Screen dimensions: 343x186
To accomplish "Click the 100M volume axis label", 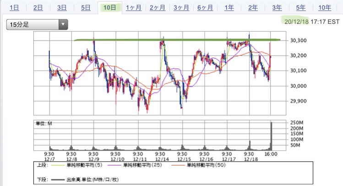I will (297, 139).
